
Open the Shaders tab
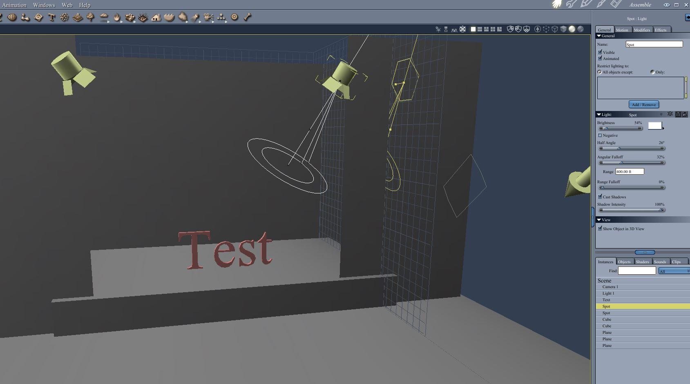tap(642, 262)
